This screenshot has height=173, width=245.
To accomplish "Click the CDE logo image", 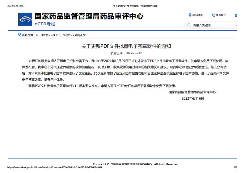I will coord(25,19).
